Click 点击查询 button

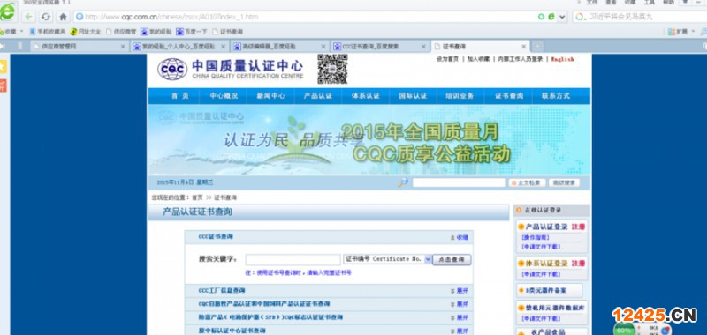(452, 259)
